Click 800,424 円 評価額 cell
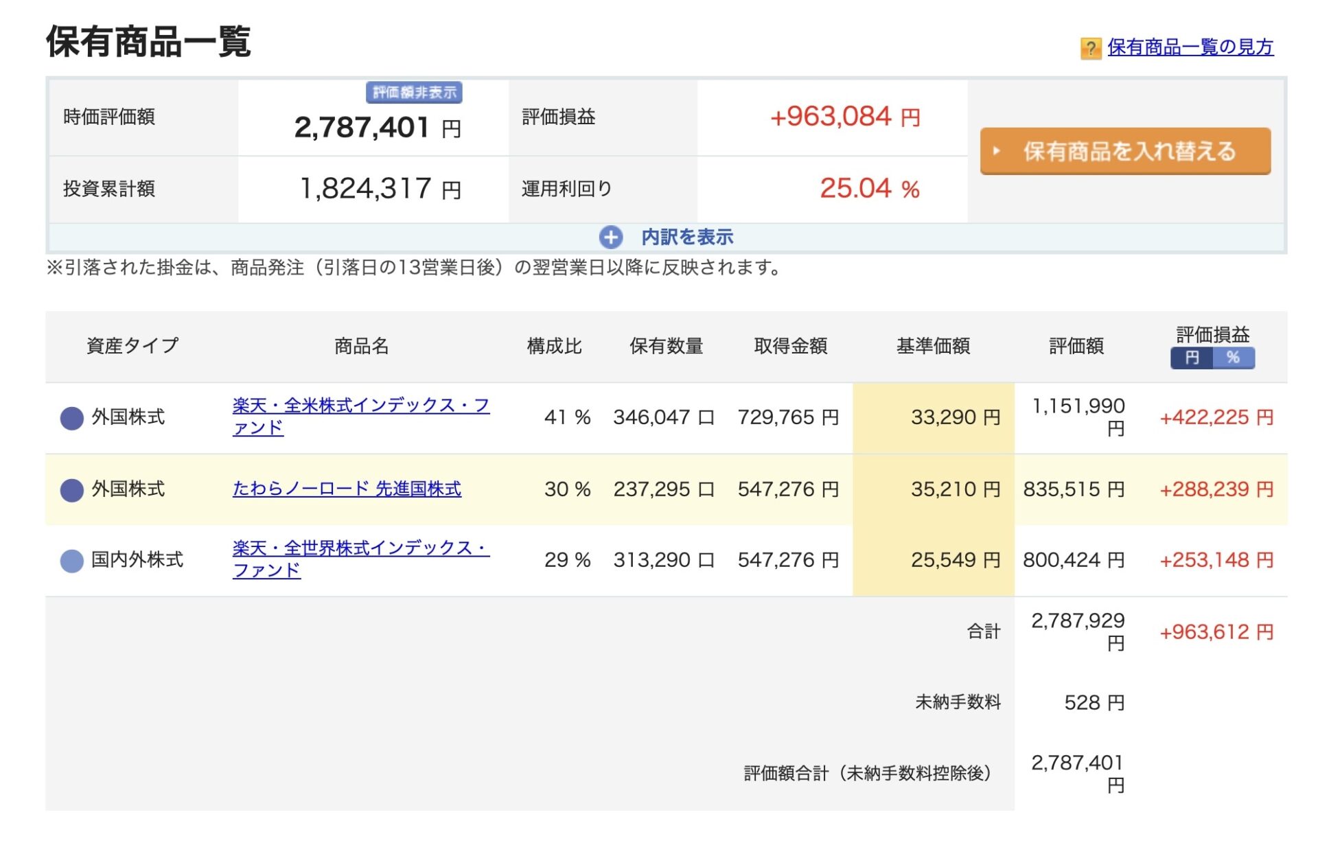The image size is (1318, 847). [x=1074, y=560]
